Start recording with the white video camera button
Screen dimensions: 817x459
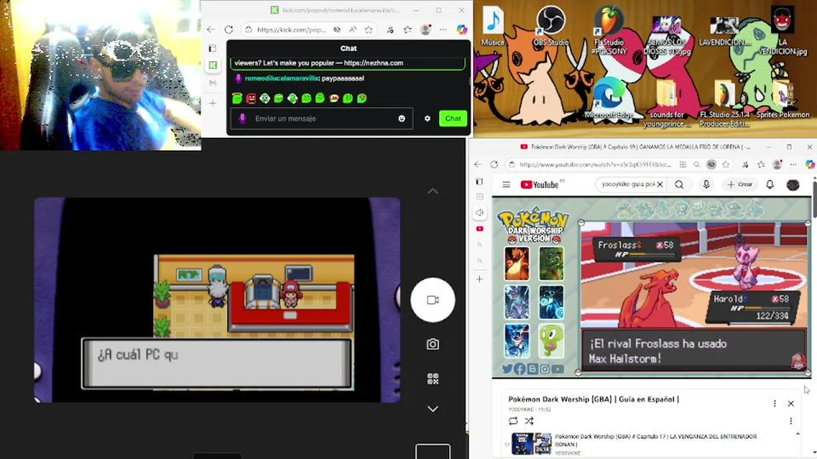point(433,300)
